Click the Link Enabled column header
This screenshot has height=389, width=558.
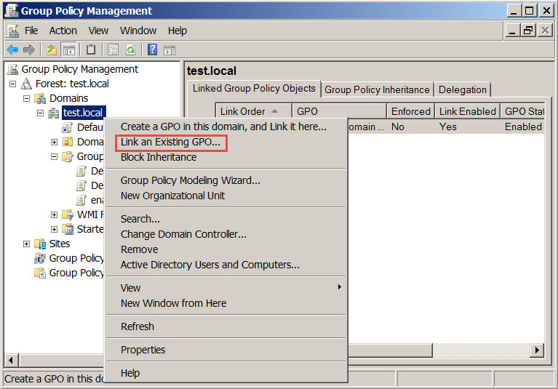click(x=467, y=112)
